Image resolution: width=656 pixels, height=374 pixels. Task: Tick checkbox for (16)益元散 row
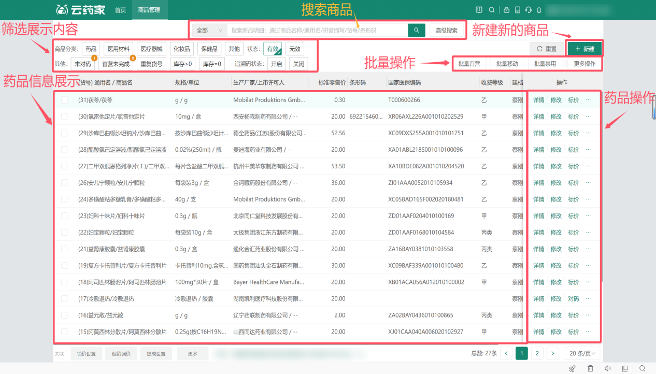[x=64, y=315]
